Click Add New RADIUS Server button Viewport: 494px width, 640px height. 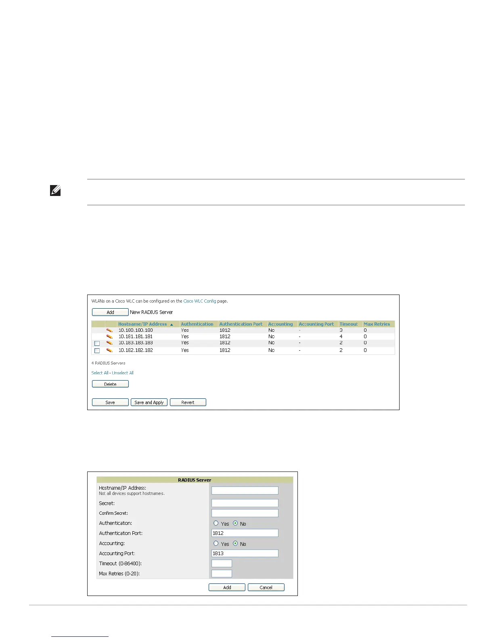point(110,312)
